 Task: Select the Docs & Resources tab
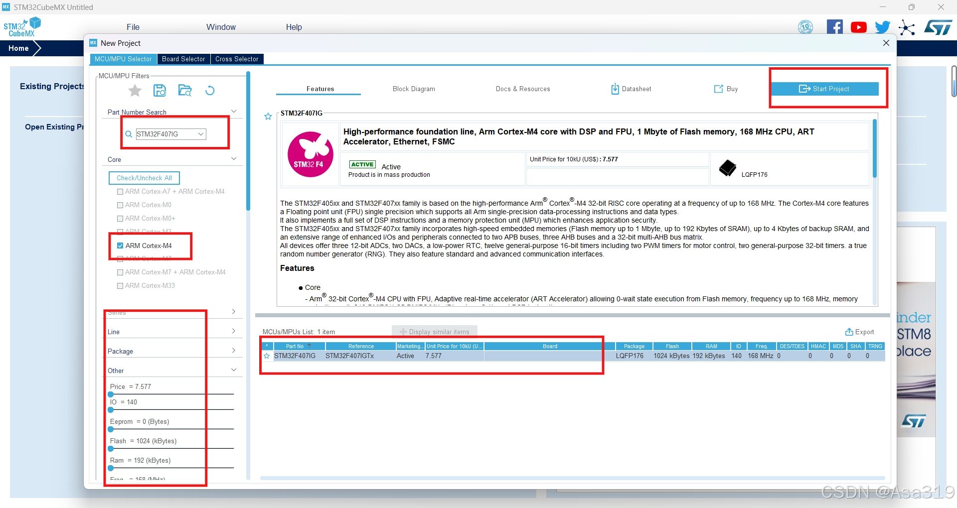pyautogui.click(x=523, y=89)
